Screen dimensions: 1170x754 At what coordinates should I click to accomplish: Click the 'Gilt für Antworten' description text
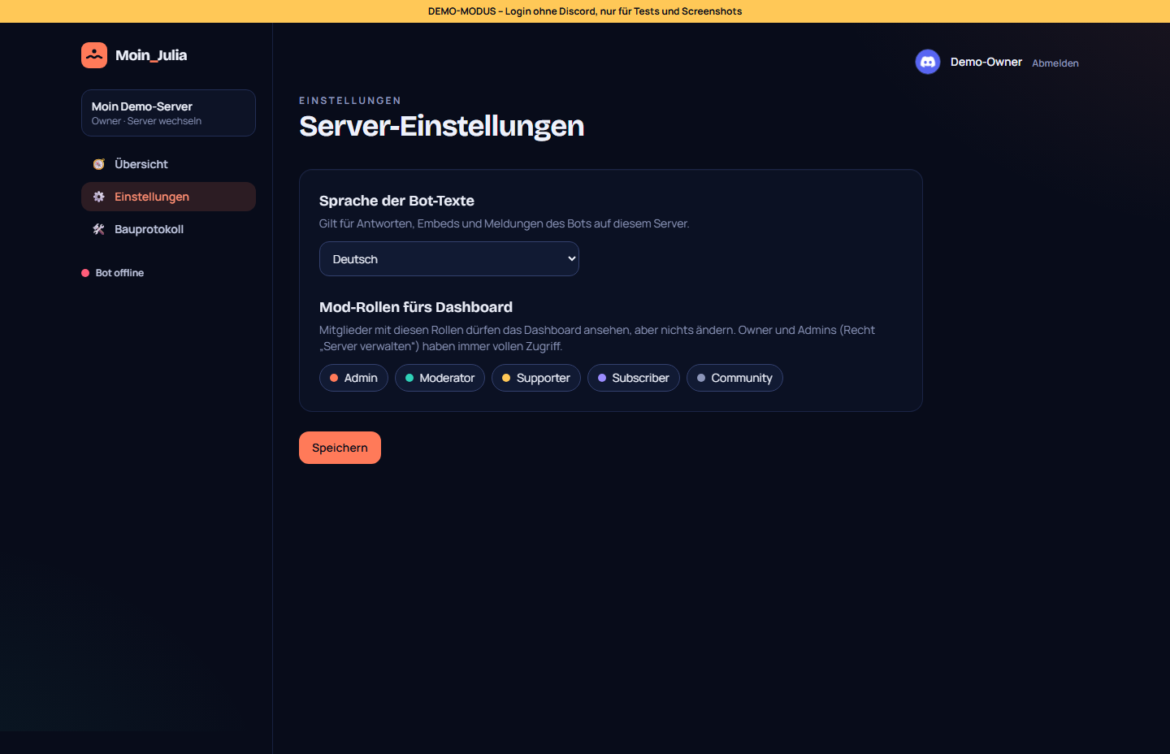tap(504, 223)
